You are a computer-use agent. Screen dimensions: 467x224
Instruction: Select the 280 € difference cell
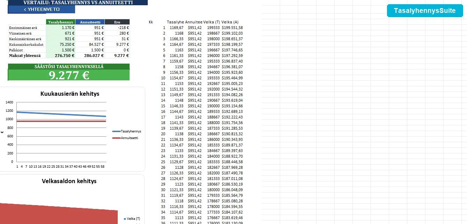(x=117, y=33)
